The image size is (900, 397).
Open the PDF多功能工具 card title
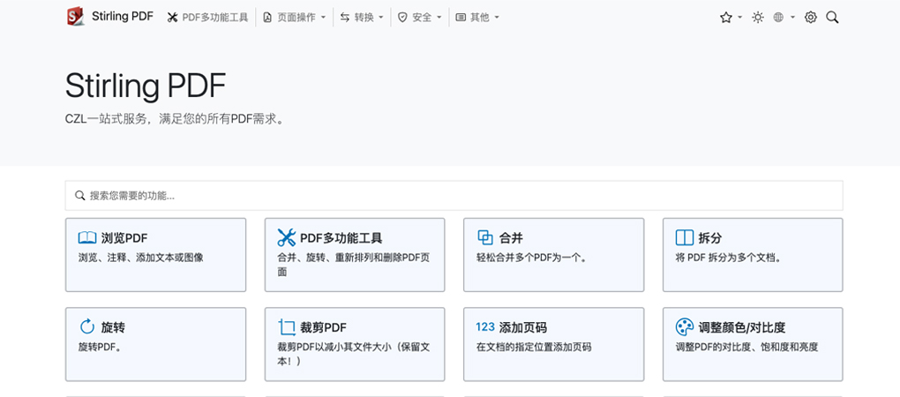(341, 238)
